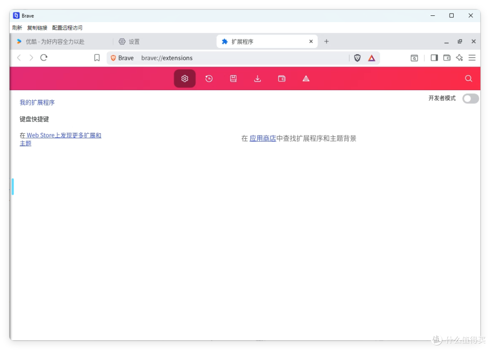Select the 扩展程序 tab
Image resolution: width=490 pixels, height=350 pixels.
(267, 42)
